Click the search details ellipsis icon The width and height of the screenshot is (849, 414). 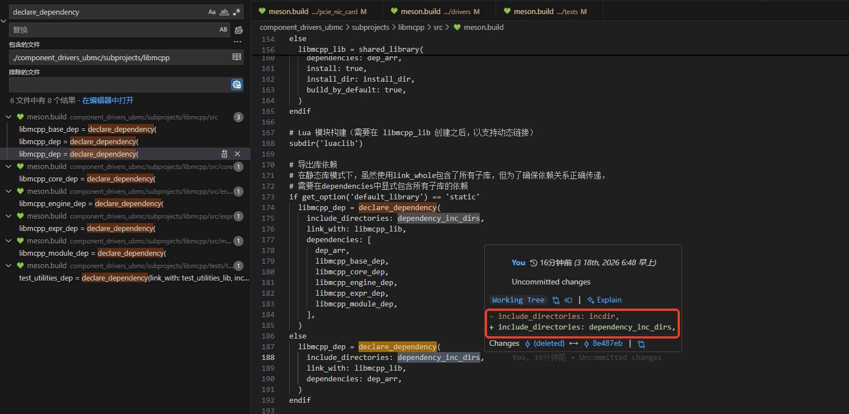click(x=237, y=42)
